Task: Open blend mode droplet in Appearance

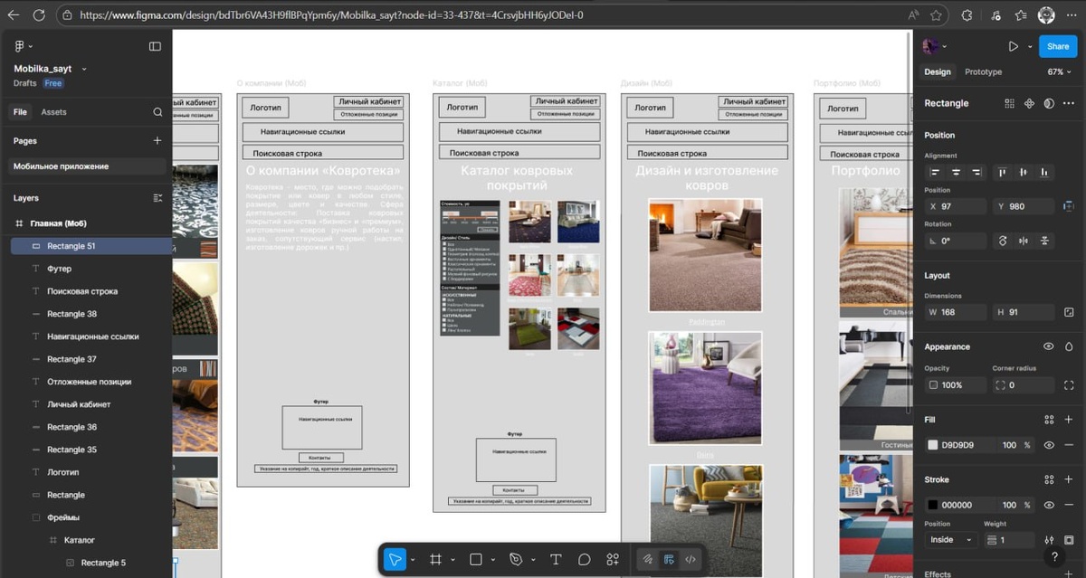Action: 1069,346
